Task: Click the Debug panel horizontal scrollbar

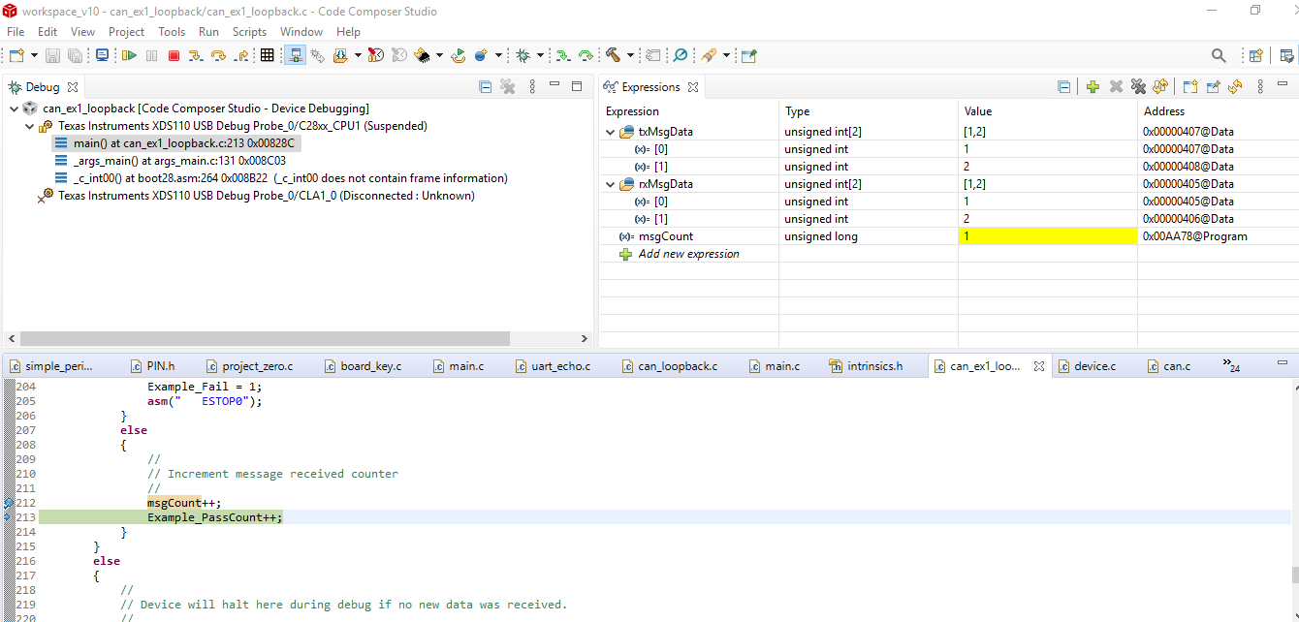Action: (x=264, y=339)
